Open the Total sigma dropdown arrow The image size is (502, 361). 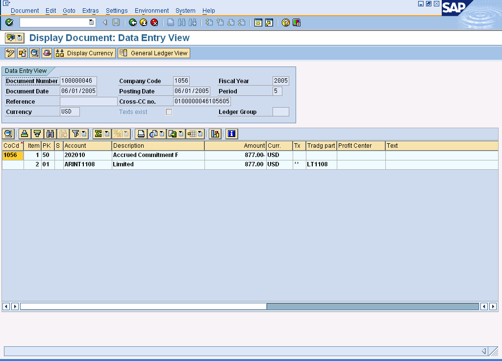(107, 134)
